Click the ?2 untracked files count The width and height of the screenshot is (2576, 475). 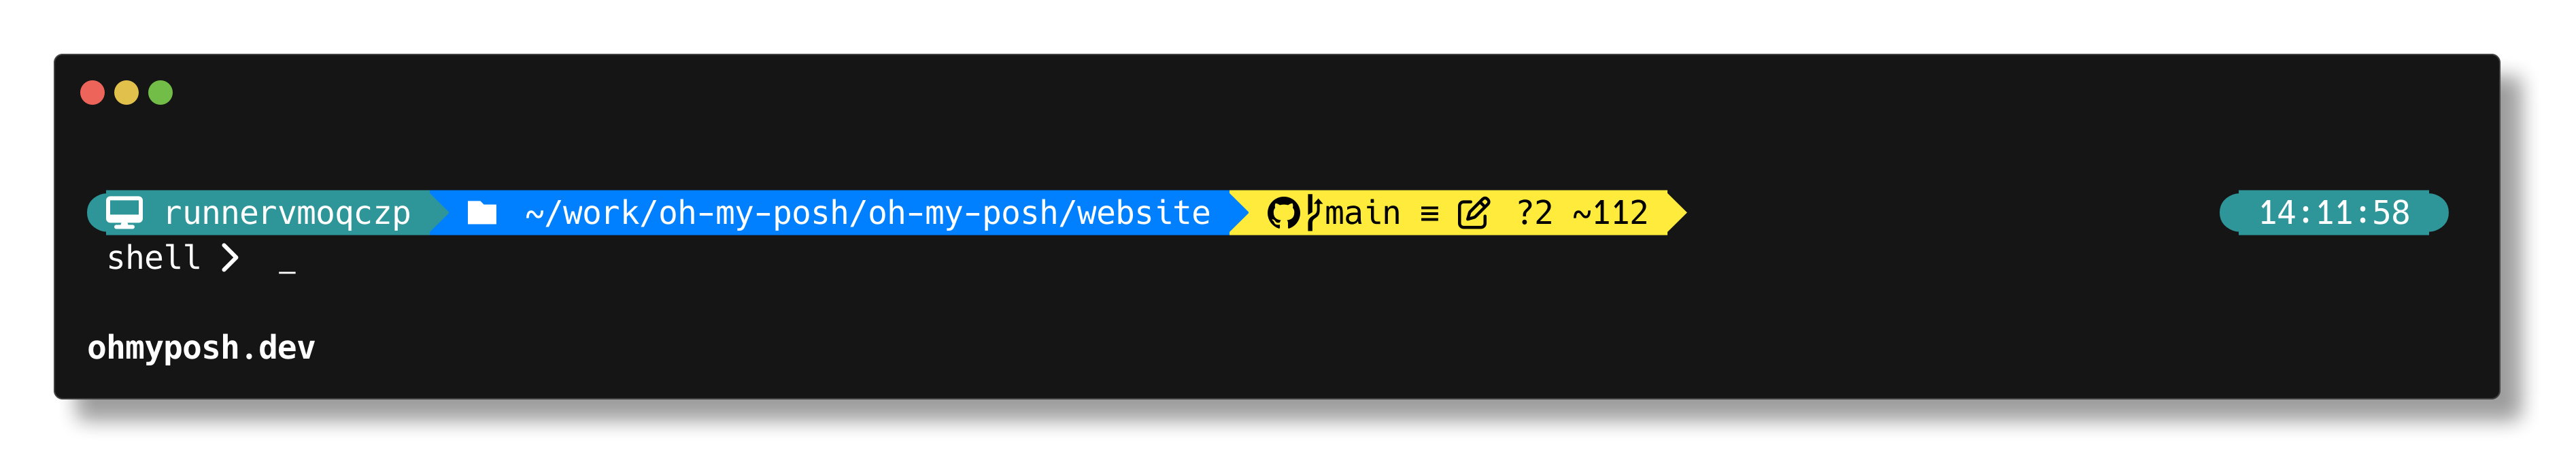coord(1534,213)
